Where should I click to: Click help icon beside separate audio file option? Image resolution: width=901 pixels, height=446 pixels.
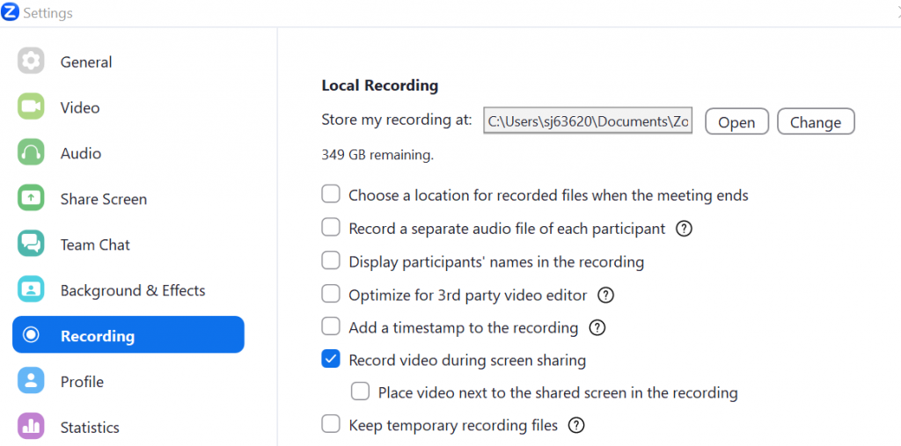click(684, 229)
